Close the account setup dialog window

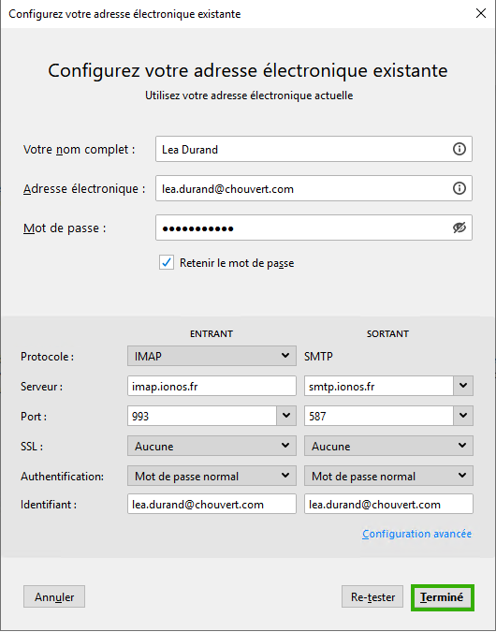[x=481, y=14]
